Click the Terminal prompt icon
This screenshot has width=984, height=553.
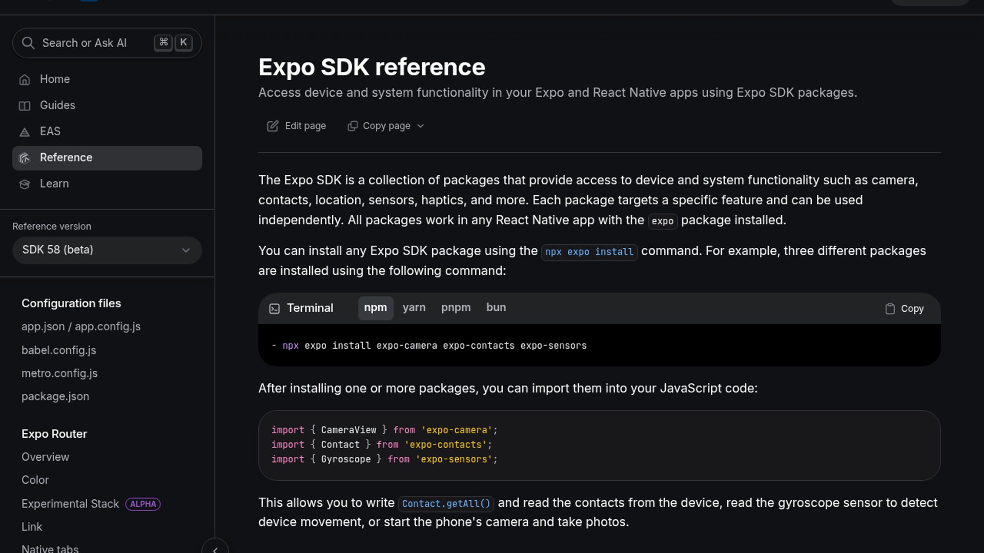click(274, 309)
